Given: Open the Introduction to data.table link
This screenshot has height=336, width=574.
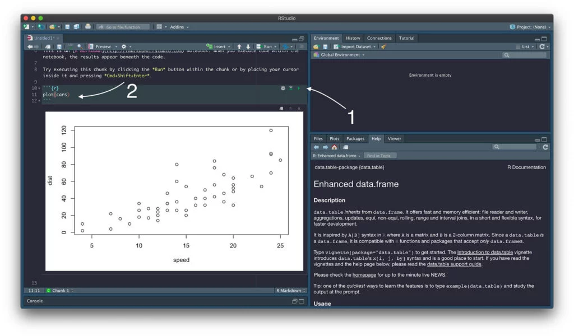Looking at the screenshot, I should pos(485,252).
